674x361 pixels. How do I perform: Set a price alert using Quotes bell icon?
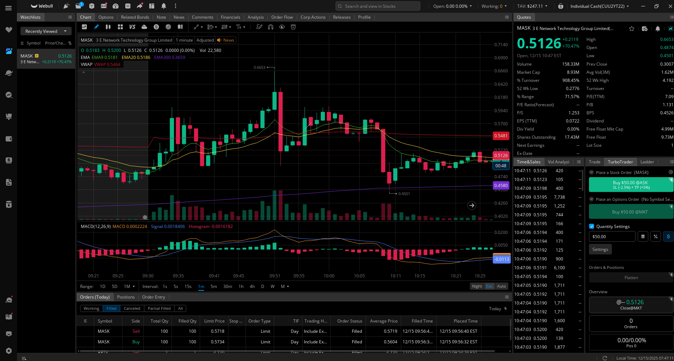tap(658, 29)
